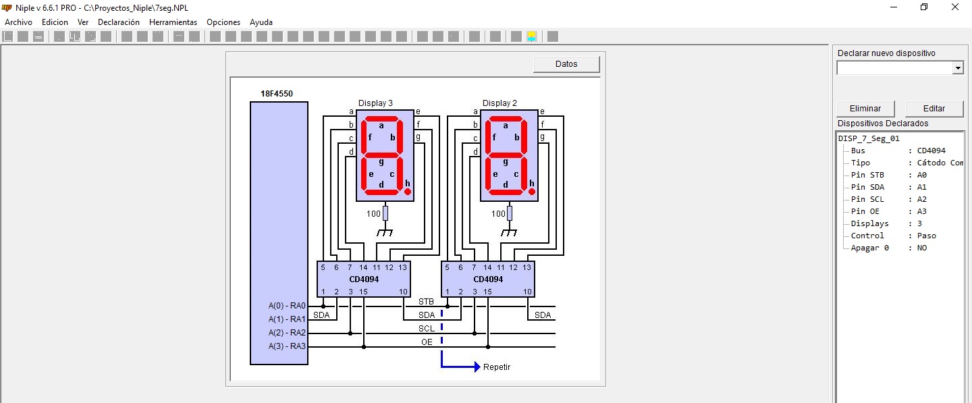972x403 pixels.
Task: Click the Display 2 label
Action: click(x=500, y=103)
